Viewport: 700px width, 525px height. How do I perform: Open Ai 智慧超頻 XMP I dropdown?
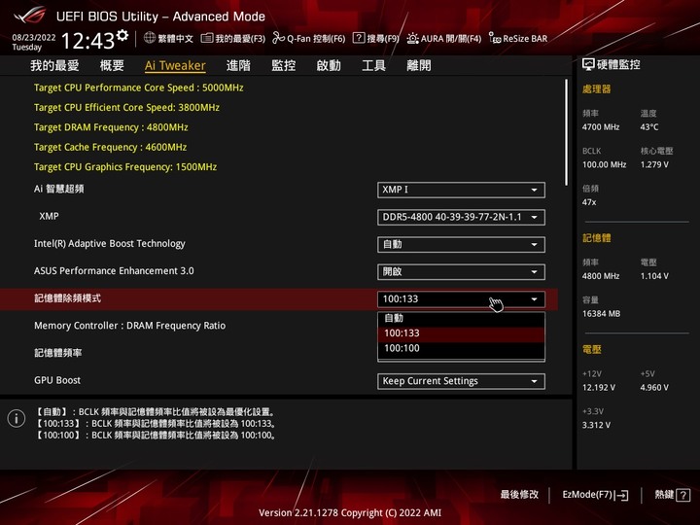coord(461,190)
